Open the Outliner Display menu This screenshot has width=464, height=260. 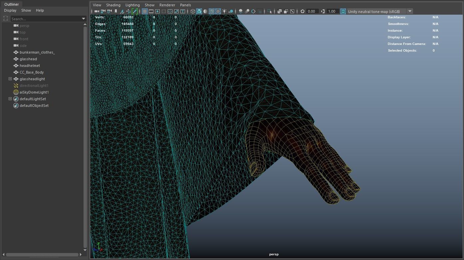pyautogui.click(x=10, y=10)
